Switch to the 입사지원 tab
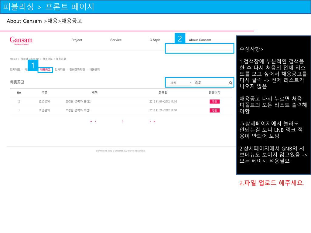The height and width of the screenshot is (233, 311). (x=60, y=69)
